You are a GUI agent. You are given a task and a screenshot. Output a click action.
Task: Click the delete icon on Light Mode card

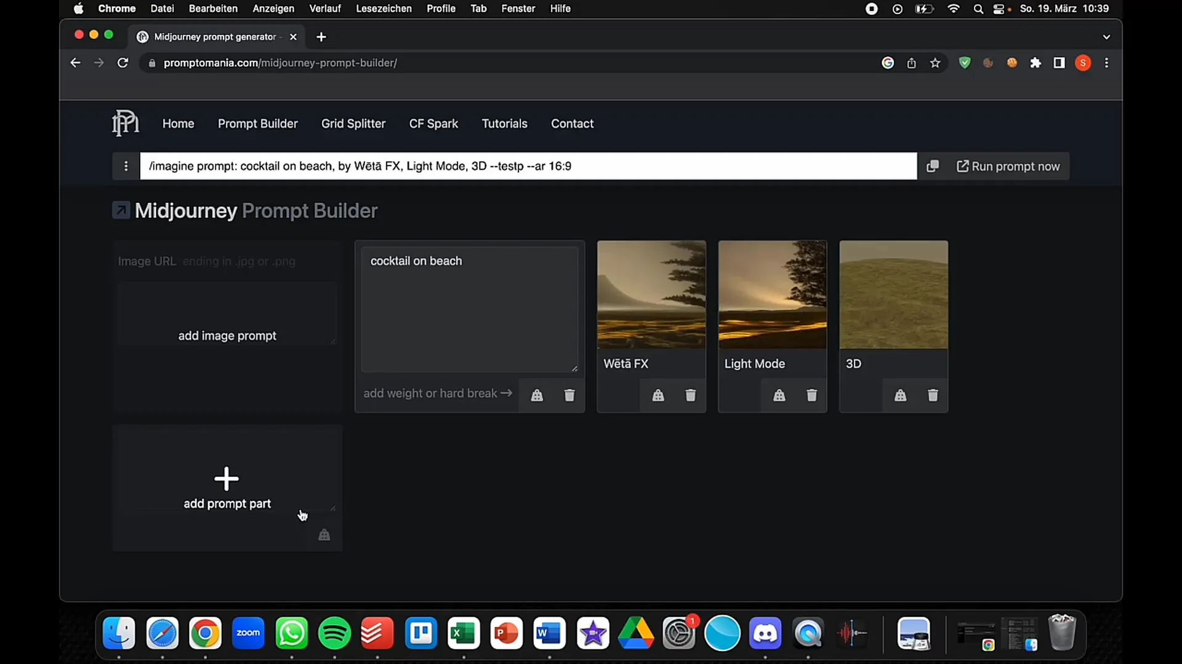(812, 395)
